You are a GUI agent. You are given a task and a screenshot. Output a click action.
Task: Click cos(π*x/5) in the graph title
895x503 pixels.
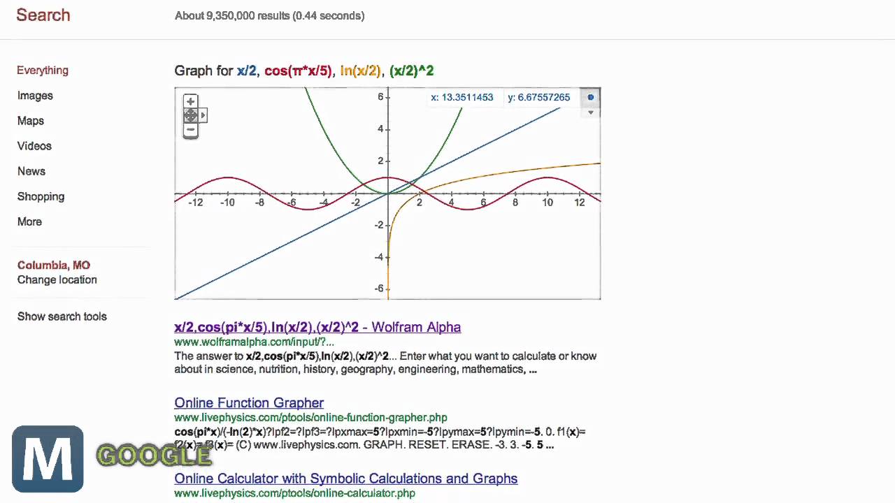tap(298, 71)
